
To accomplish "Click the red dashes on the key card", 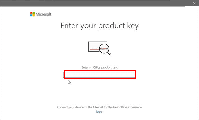I will pos(94,49).
